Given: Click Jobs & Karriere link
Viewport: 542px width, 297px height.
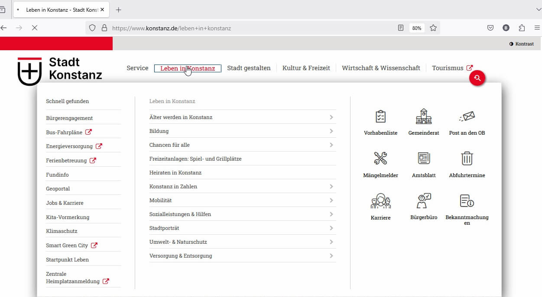Looking at the screenshot, I should pyautogui.click(x=65, y=203).
